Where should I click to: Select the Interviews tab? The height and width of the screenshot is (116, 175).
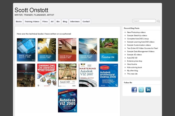click(x=75, y=21)
